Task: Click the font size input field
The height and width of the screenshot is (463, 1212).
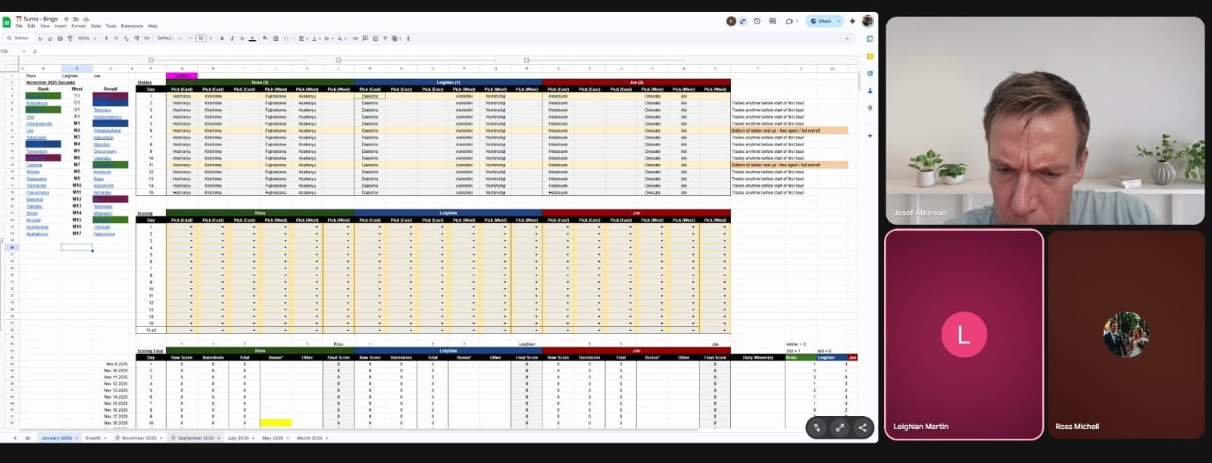Action: 201,39
